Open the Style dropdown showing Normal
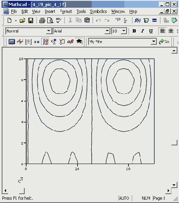 click(x=49, y=31)
